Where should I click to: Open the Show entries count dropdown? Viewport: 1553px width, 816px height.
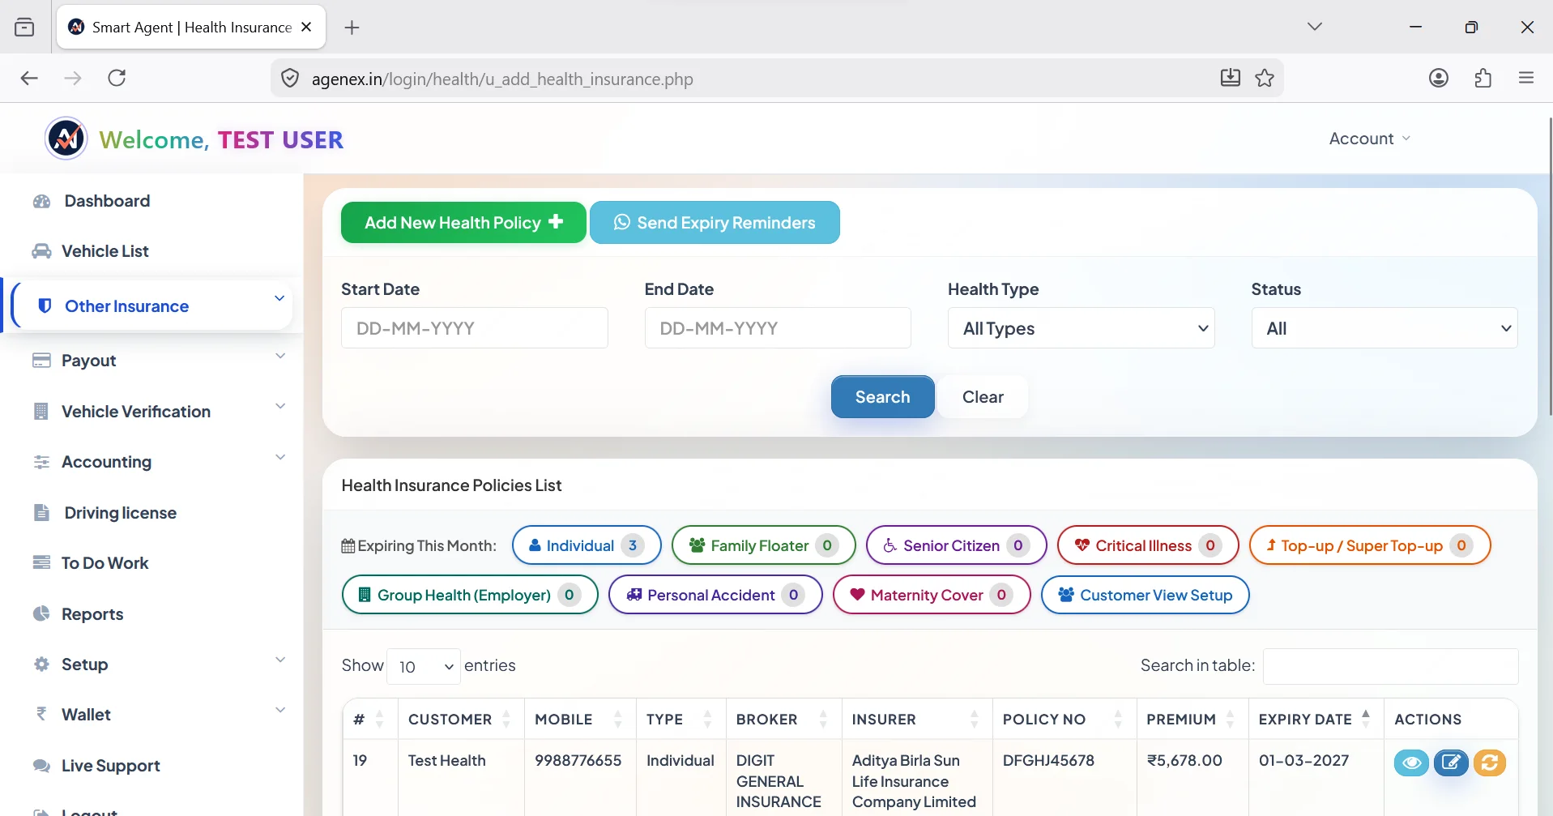[x=424, y=666]
